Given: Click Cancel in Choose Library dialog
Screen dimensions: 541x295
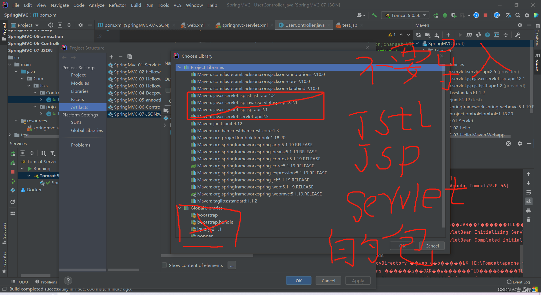Looking at the screenshot, I should (432, 246).
